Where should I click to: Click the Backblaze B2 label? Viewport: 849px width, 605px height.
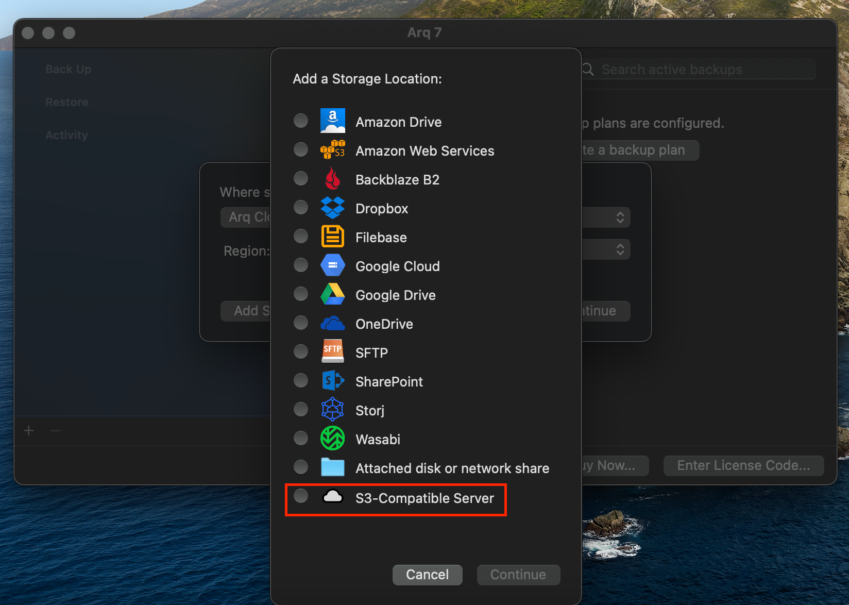pos(397,179)
